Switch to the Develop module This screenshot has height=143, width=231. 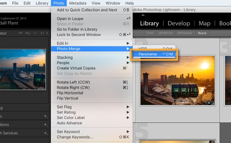(x=179, y=24)
